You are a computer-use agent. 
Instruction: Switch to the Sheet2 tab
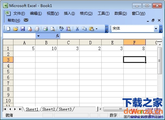[49, 109]
